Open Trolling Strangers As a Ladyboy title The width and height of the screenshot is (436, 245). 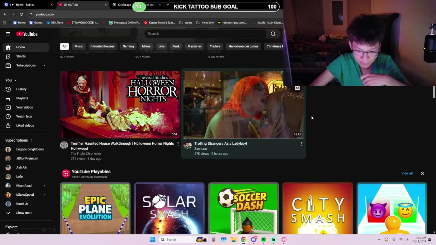pos(220,144)
